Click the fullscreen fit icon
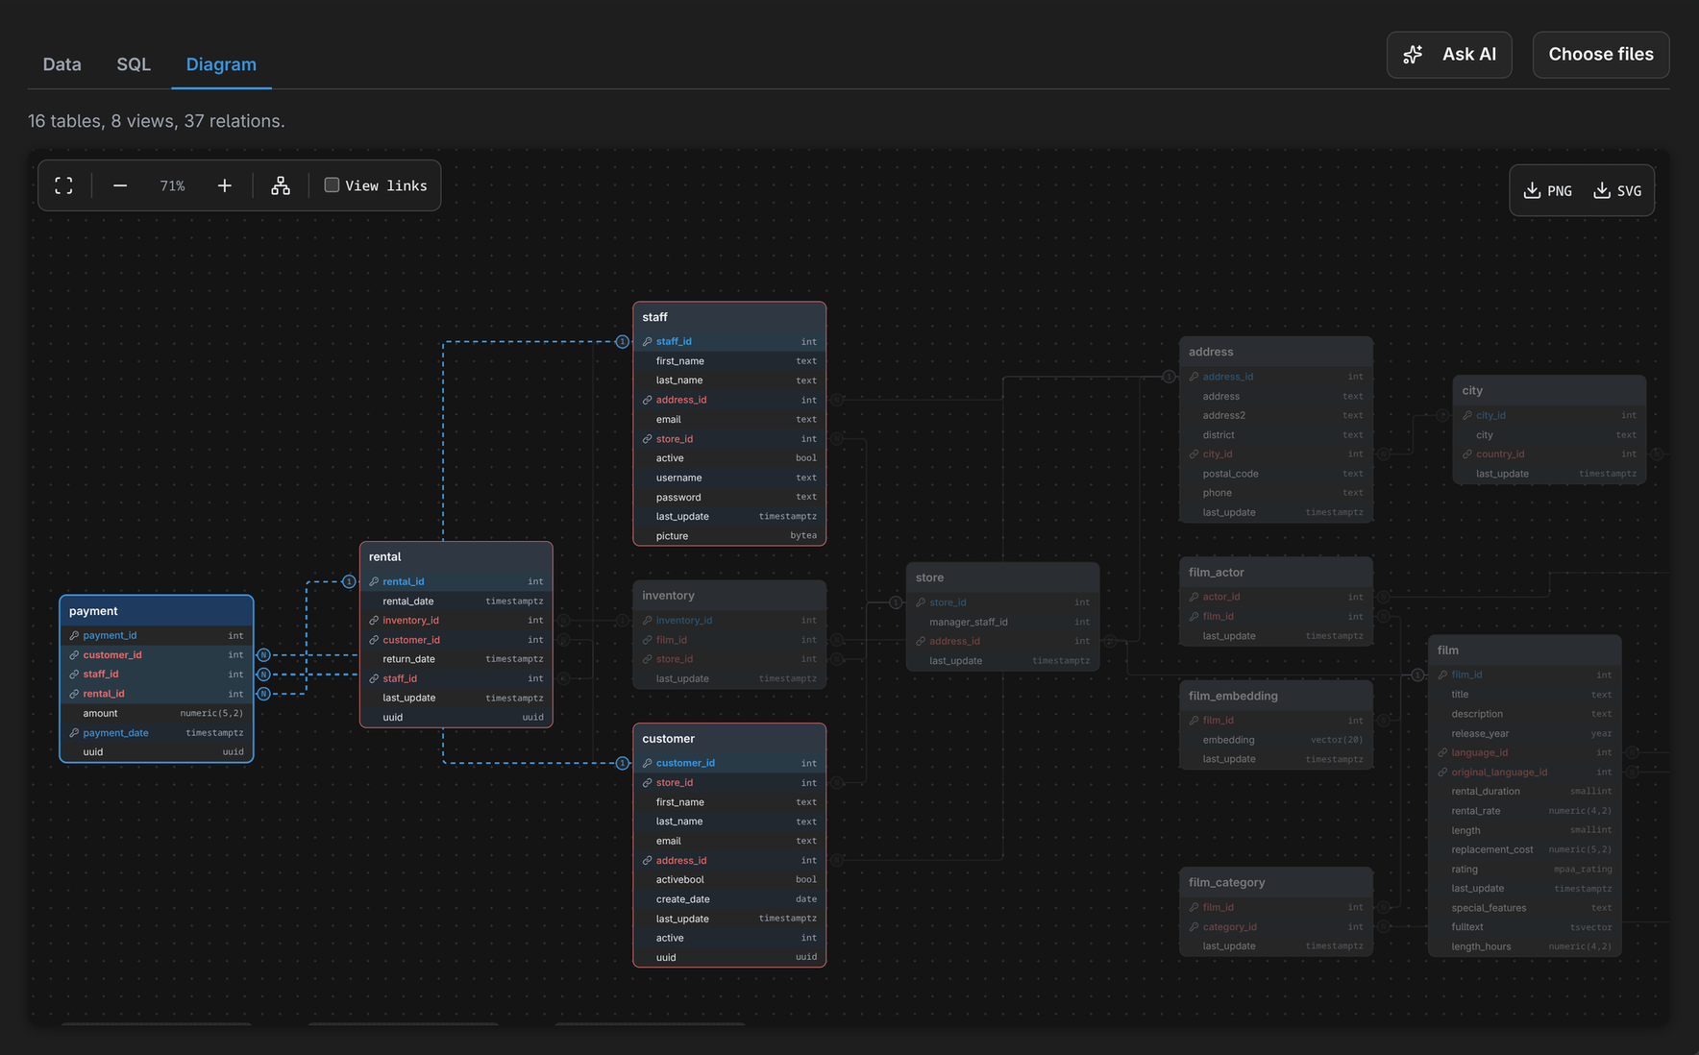The image size is (1699, 1055). (63, 185)
